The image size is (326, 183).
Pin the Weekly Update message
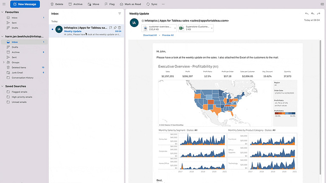click(115, 28)
